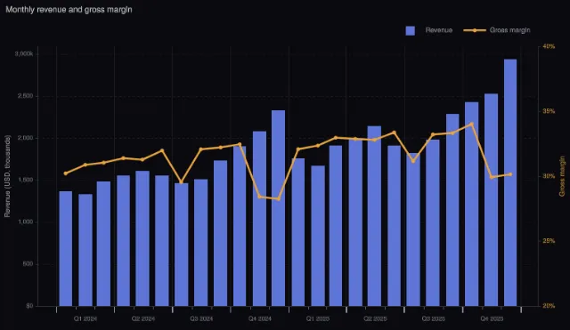The height and width of the screenshot is (330, 570).
Task: Click the 20% tick on the margin axis
Action: 549,306
